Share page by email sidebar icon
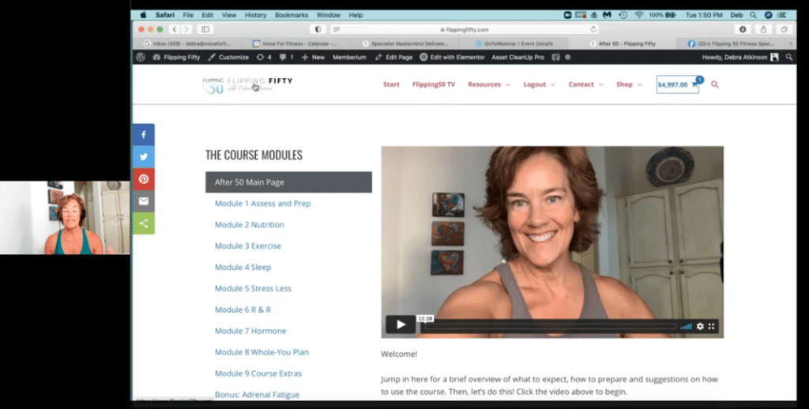The height and width of the screenshot is (409, 809). 144,201
